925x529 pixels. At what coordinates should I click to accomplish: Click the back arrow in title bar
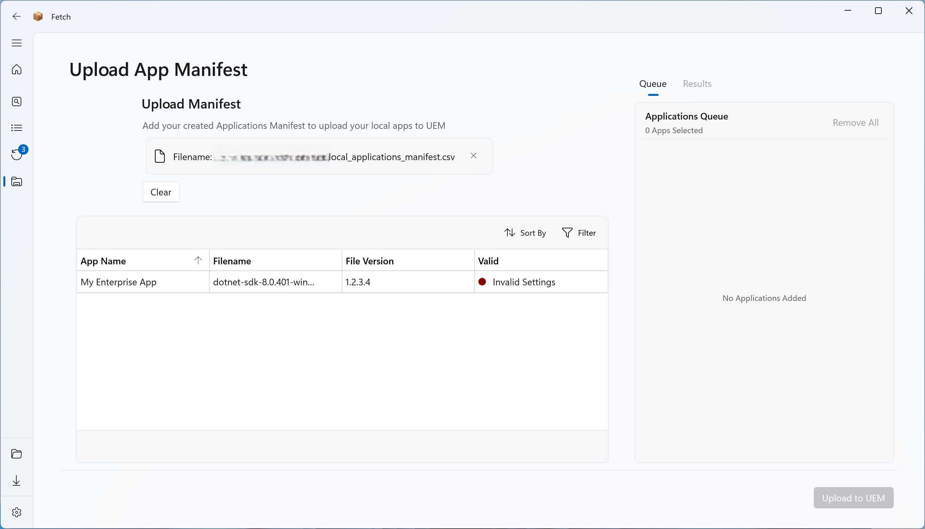coord(17,16)
